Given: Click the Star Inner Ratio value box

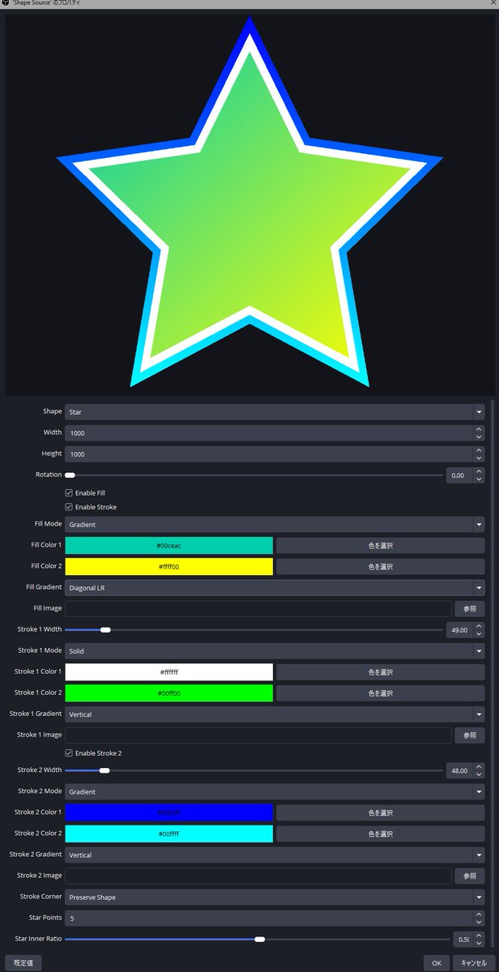Looking at the screenshot, I should coord(463,939).
